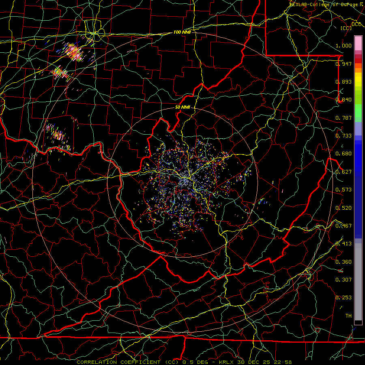The height and width of the screenshot is (365, 365).
Task: Click the 0.733 legend value
Action: (344, 136)
